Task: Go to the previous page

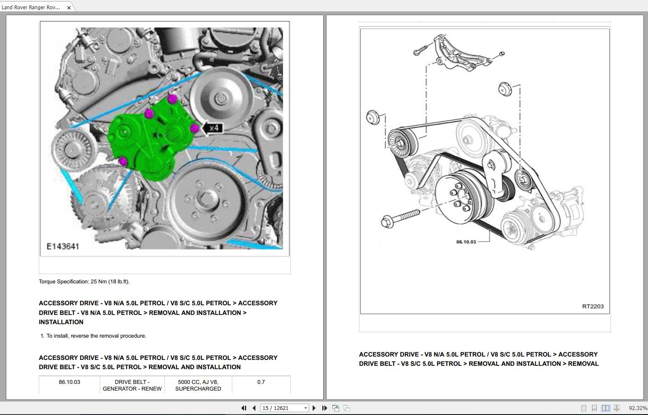Action: point(254,408)
